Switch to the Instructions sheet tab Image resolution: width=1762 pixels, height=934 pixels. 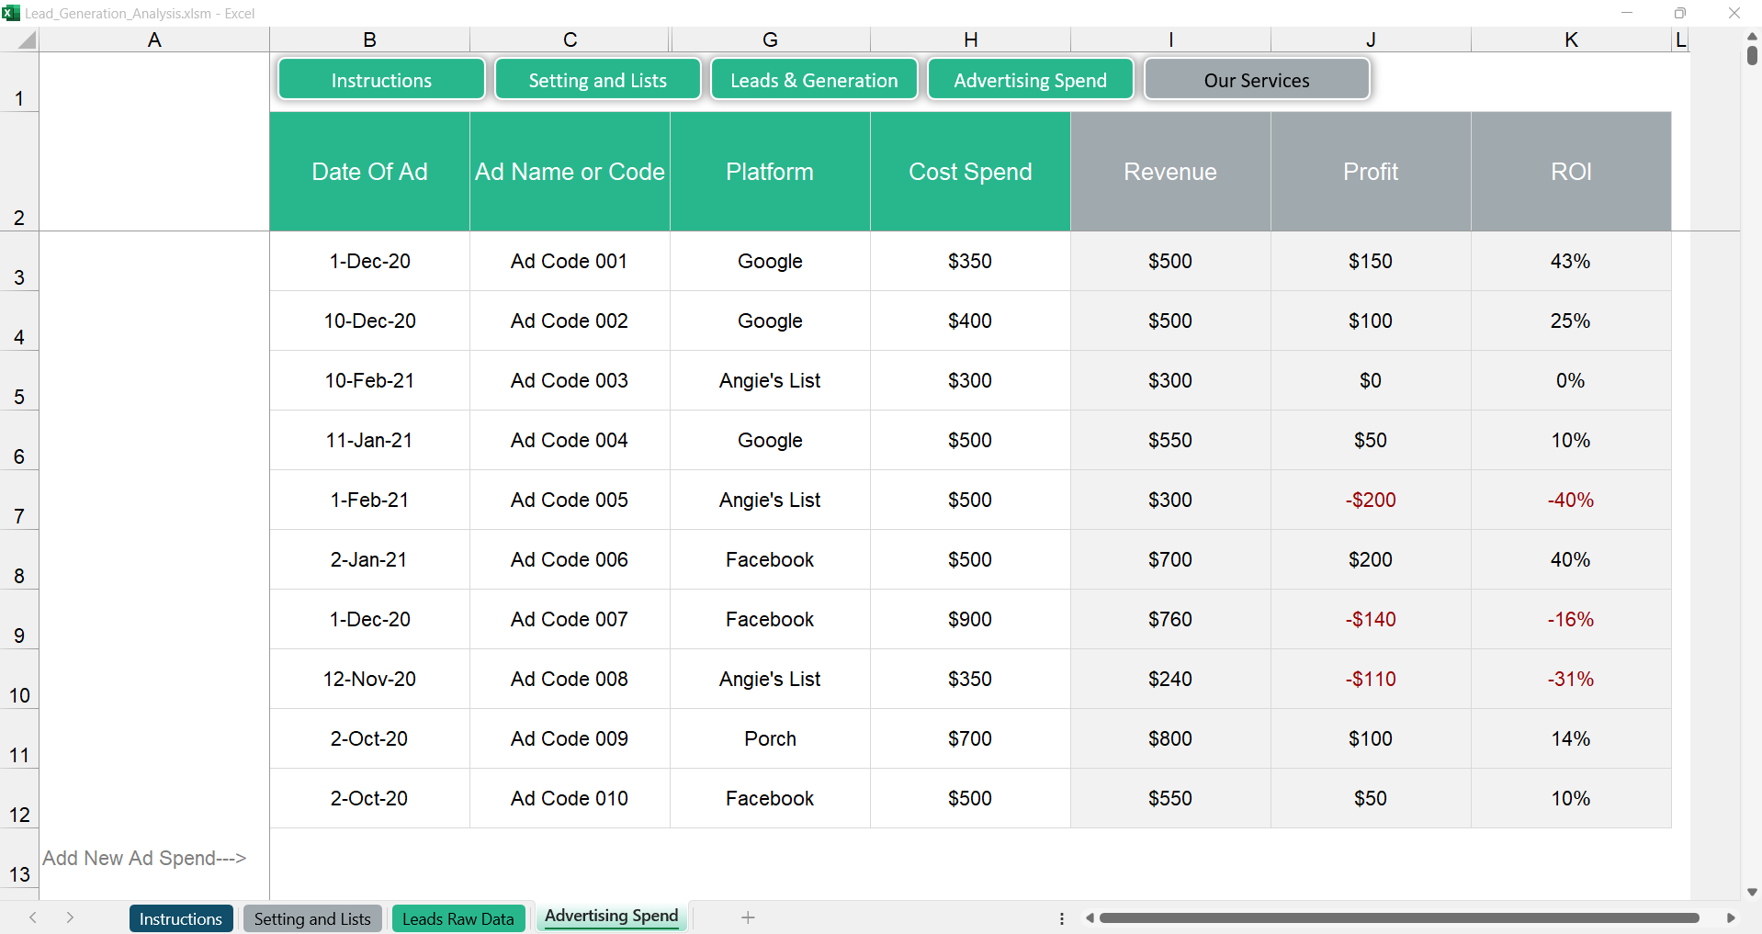[x=181, y=918]
